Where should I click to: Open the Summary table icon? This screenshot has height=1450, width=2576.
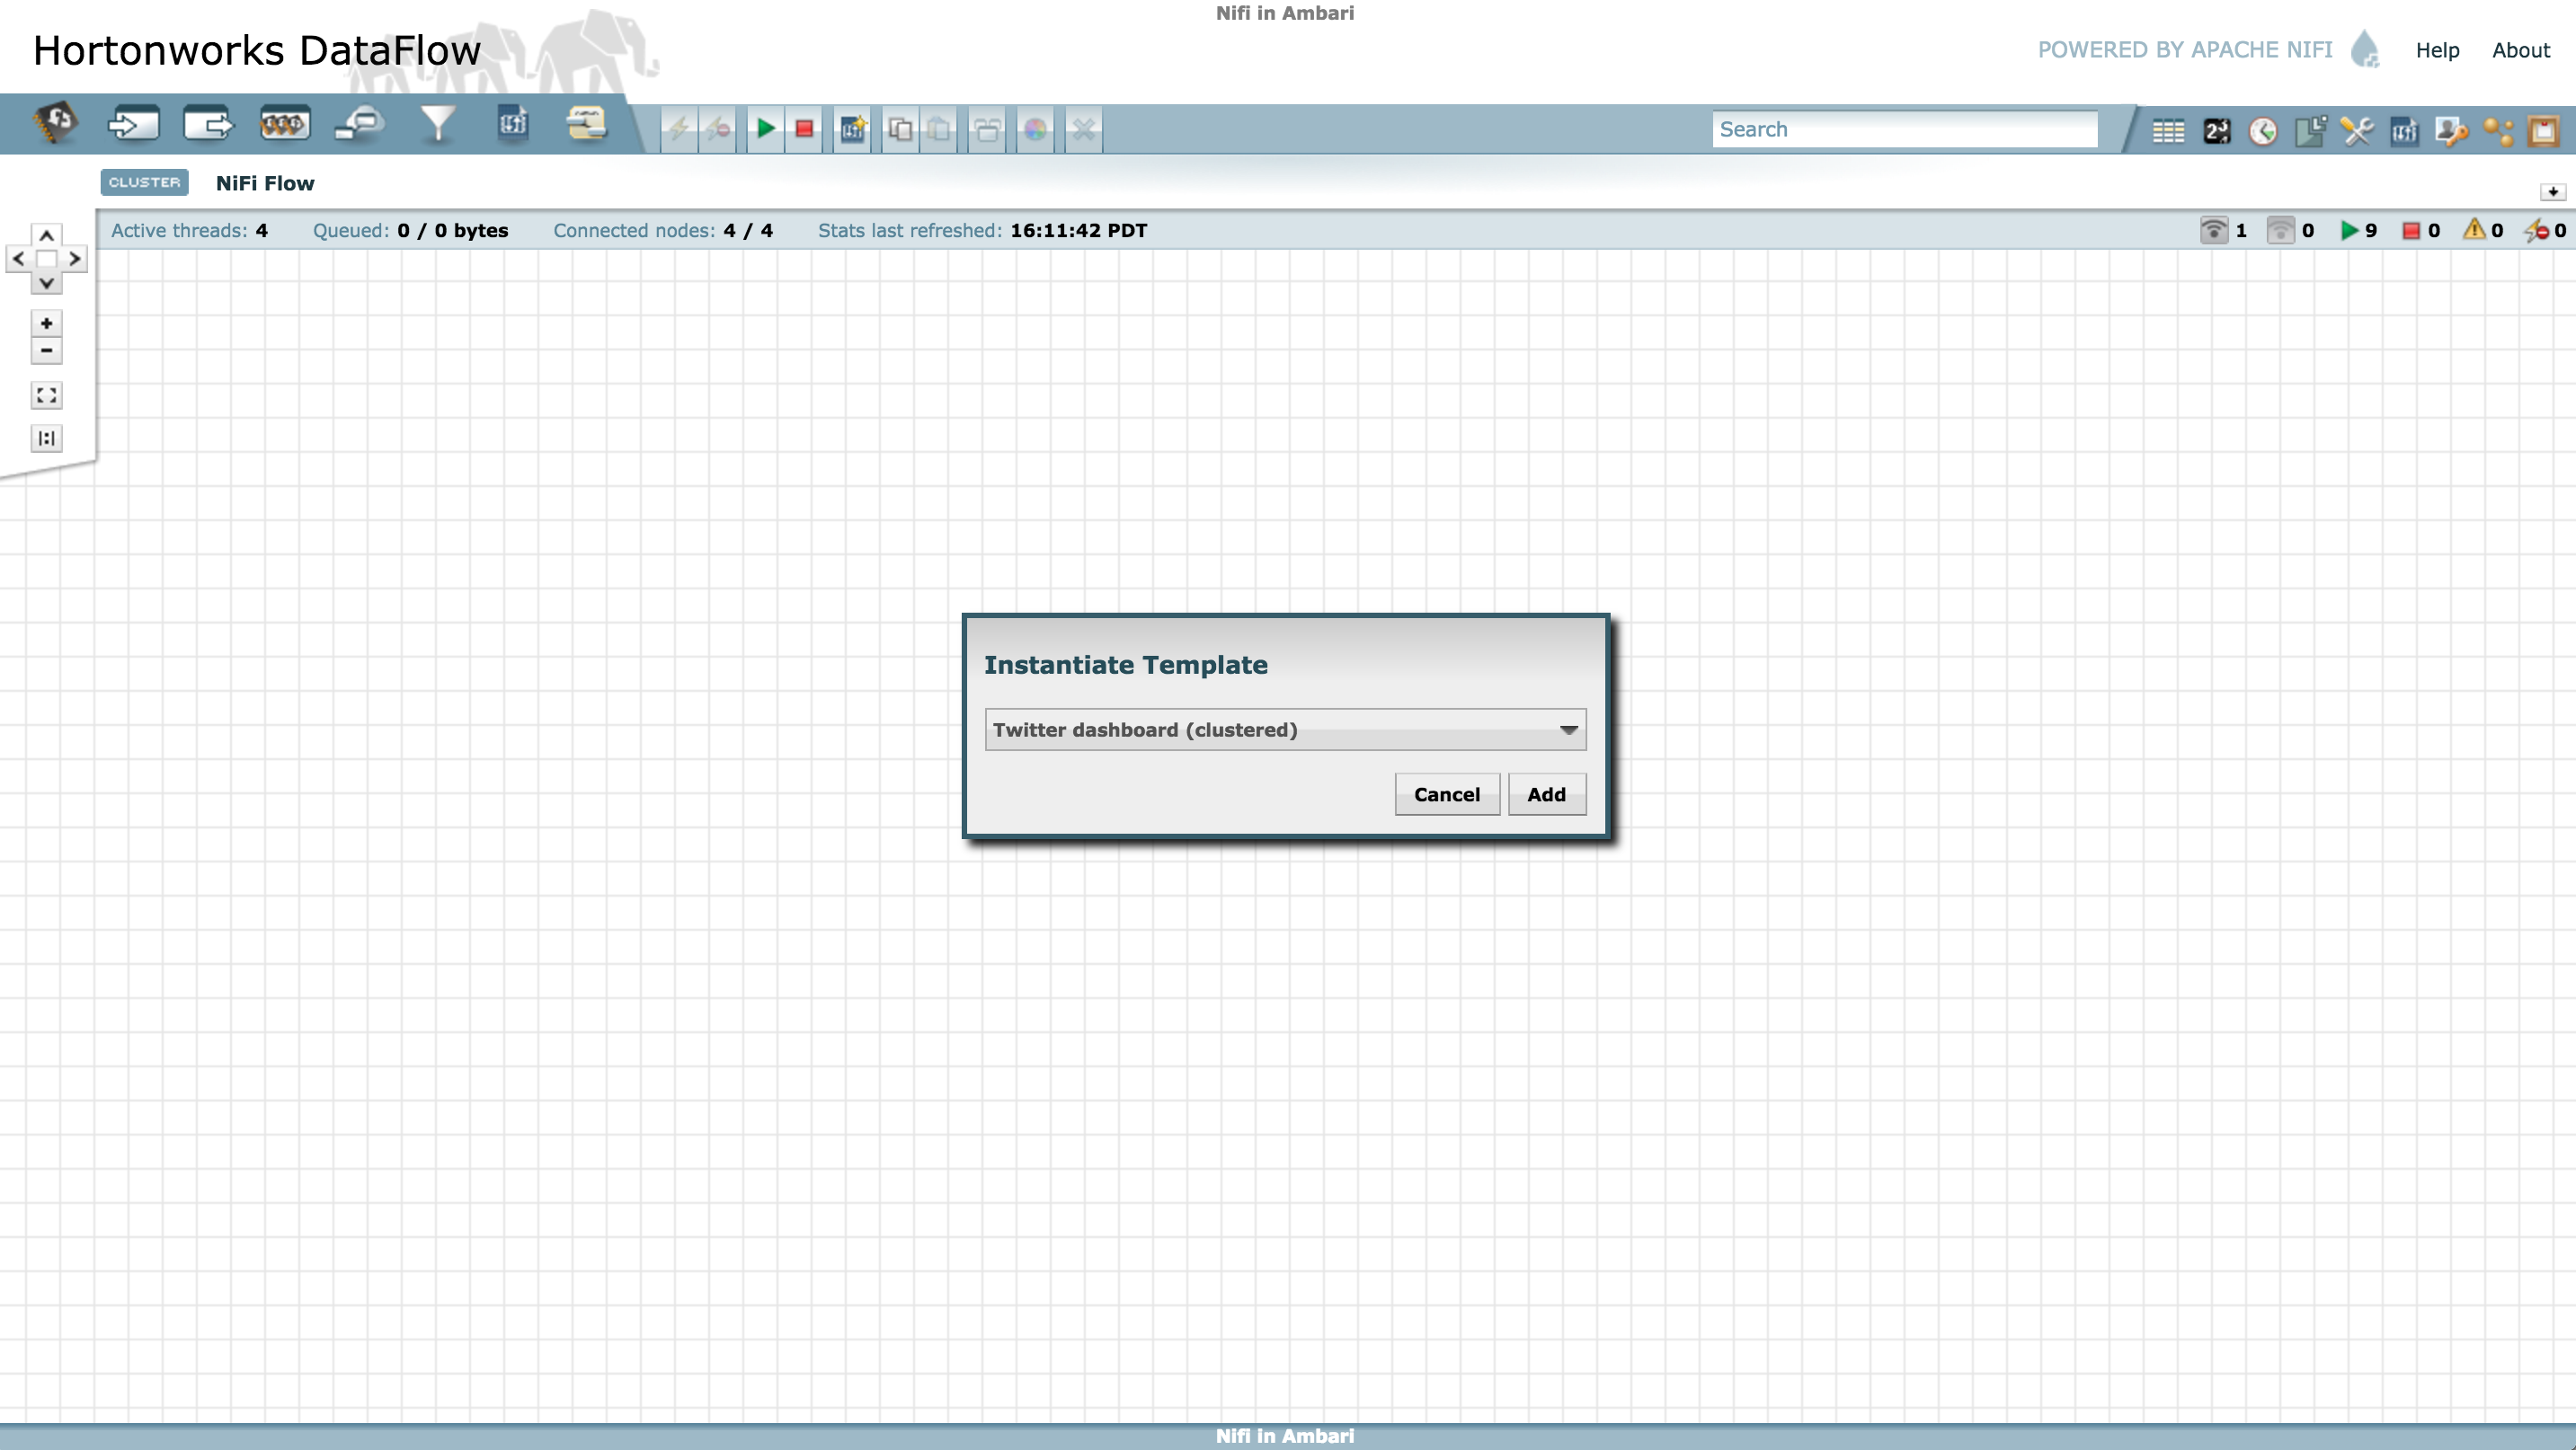[x=2167, y=131]
